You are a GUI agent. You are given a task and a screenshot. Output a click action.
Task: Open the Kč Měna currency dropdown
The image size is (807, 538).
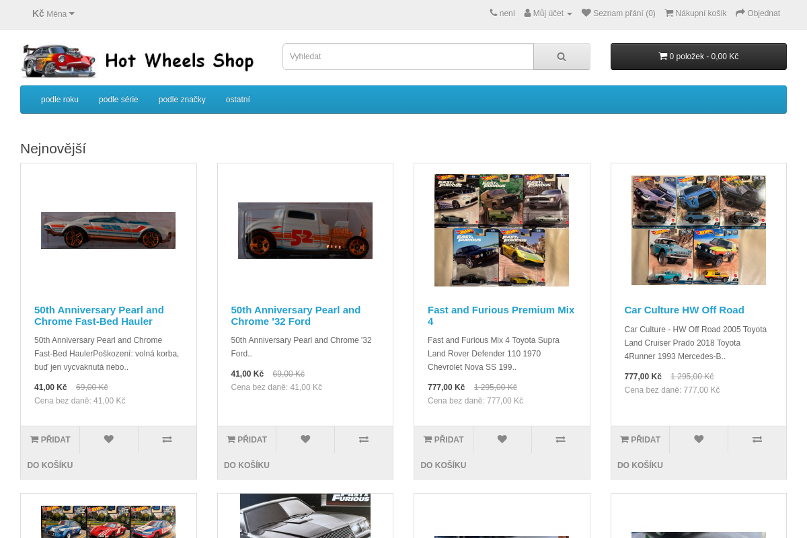(x=54, y=13)
